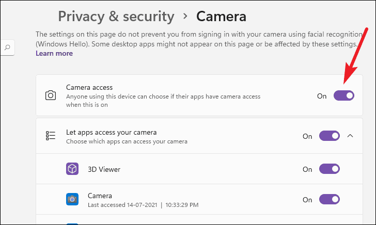The width and height of the screenshot is (376, 225).
Task: Click the purple 3D Viewer app icon
Action: point(72,169)
